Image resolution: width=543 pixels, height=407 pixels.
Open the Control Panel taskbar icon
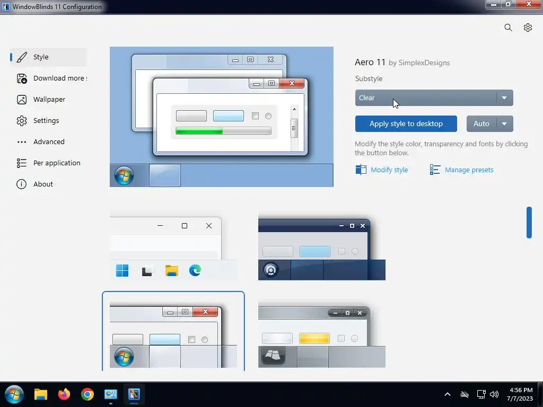(111, 394)
